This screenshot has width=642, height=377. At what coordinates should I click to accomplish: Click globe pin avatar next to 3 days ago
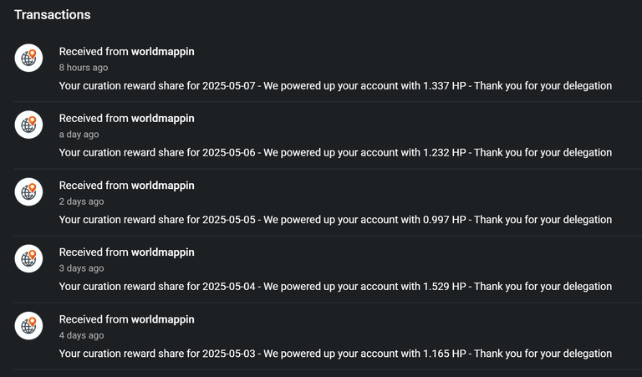tap(28, 258)
